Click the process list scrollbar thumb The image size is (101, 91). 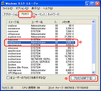pos(93,43)
